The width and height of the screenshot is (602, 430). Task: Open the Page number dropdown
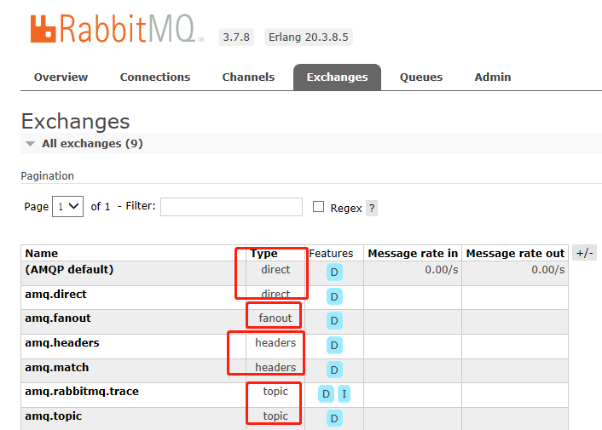coord(67,207)
